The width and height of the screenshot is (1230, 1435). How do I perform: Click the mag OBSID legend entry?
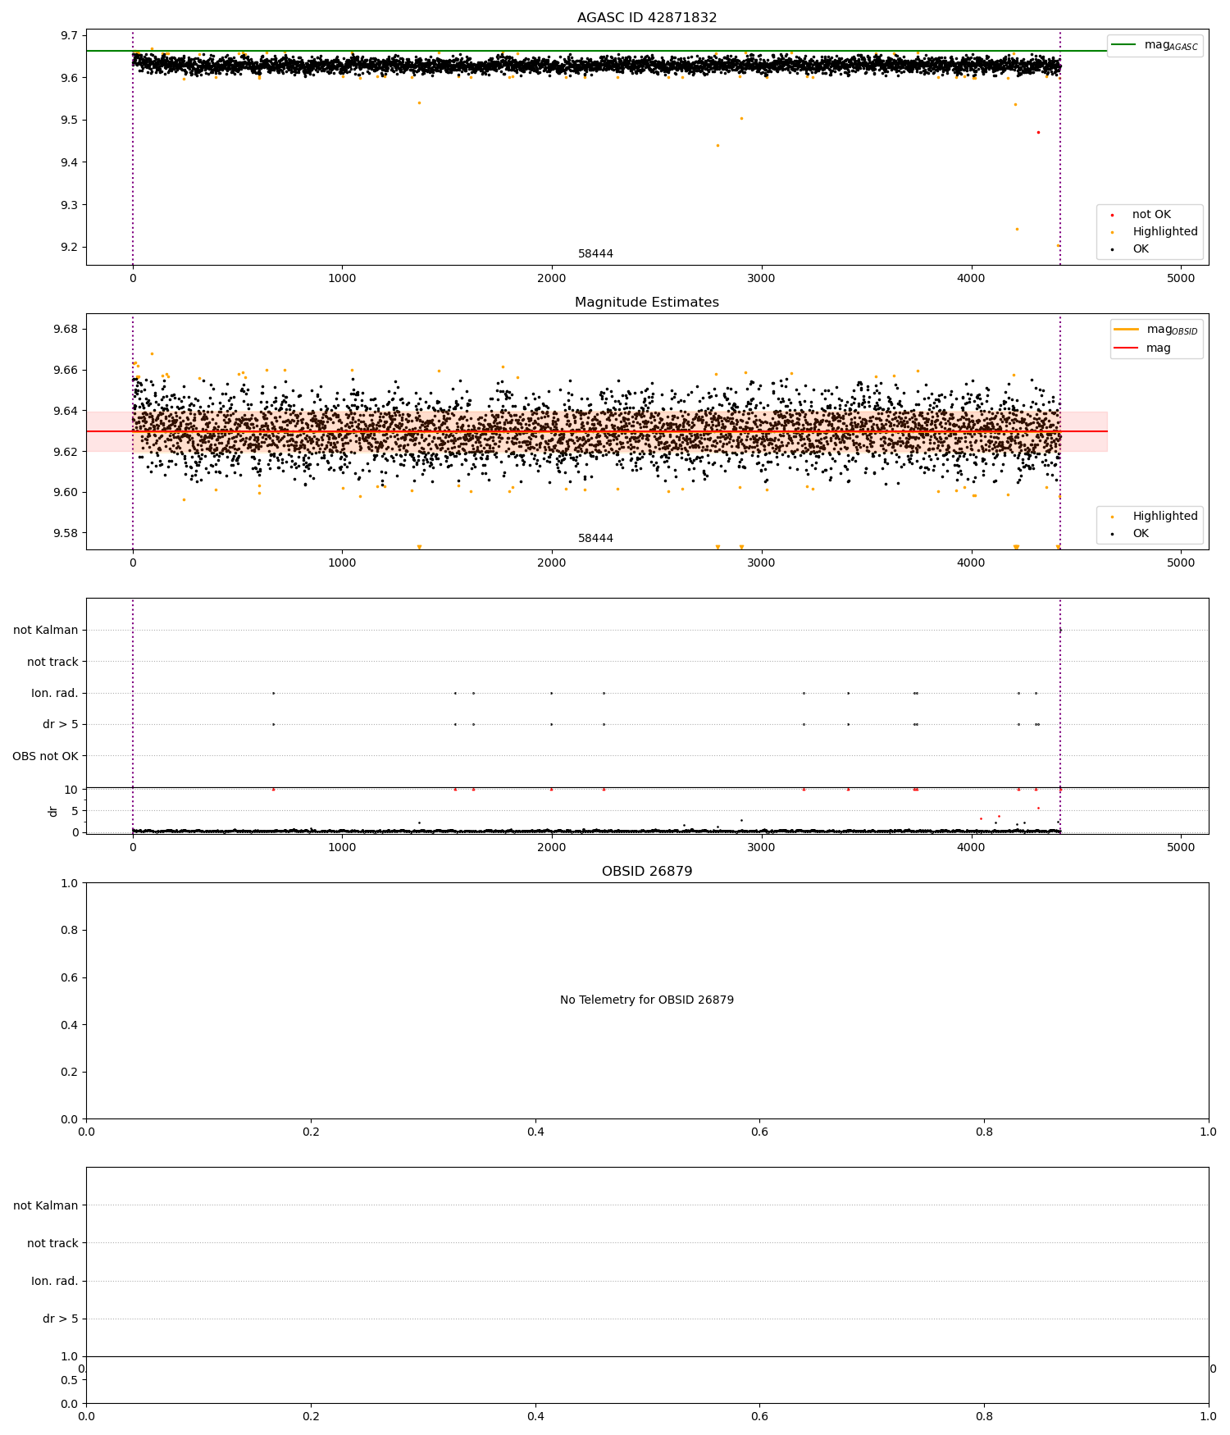1157,330
